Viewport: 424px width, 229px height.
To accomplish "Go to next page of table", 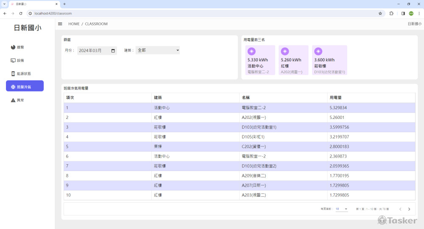I will (x=409, y=209).
